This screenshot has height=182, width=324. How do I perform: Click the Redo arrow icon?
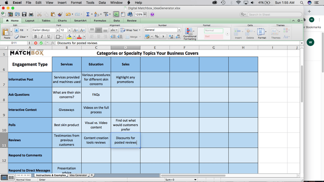click(x=77, y=14)
